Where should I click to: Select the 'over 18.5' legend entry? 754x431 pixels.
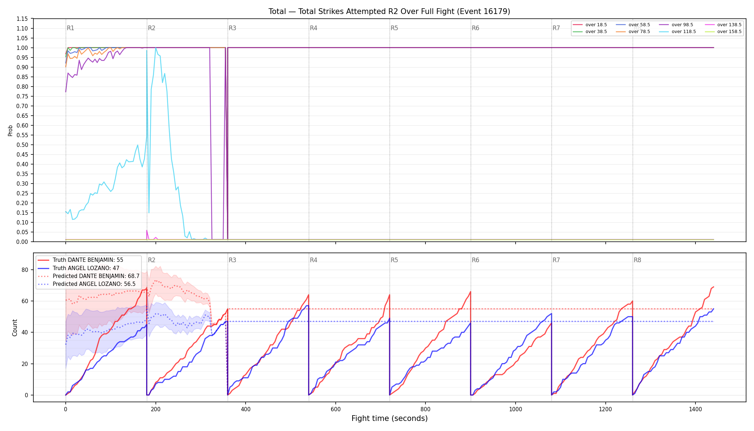coord(590,25)
